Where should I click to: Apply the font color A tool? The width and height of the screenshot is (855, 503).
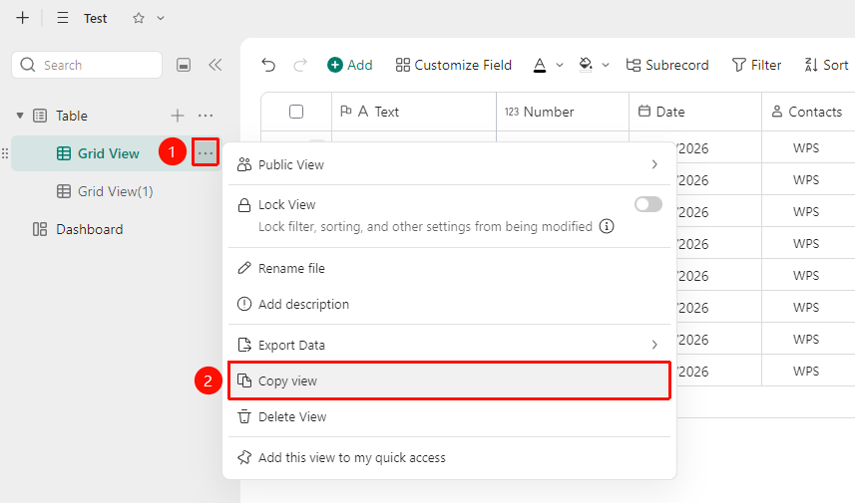[x=540, y=66]
